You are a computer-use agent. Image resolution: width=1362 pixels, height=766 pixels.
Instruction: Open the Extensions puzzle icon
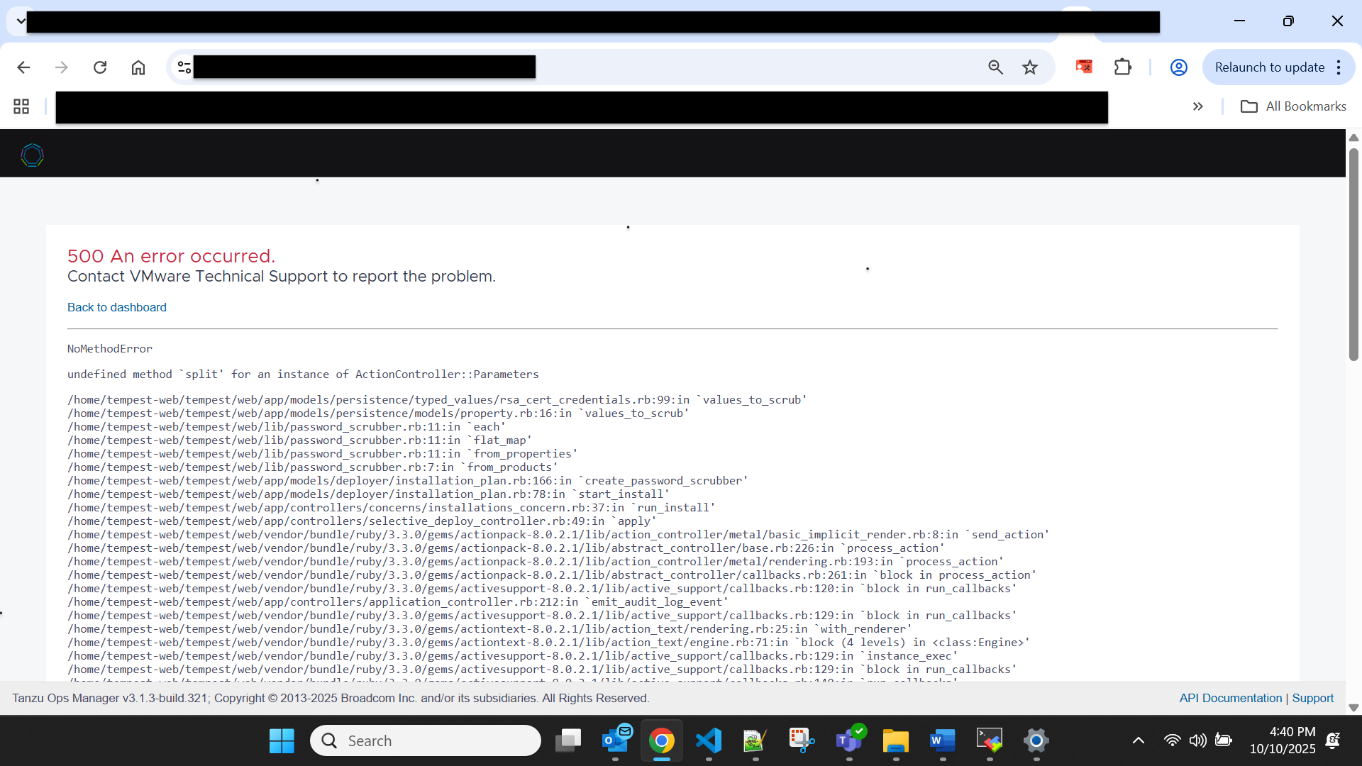coord(1122,67)
